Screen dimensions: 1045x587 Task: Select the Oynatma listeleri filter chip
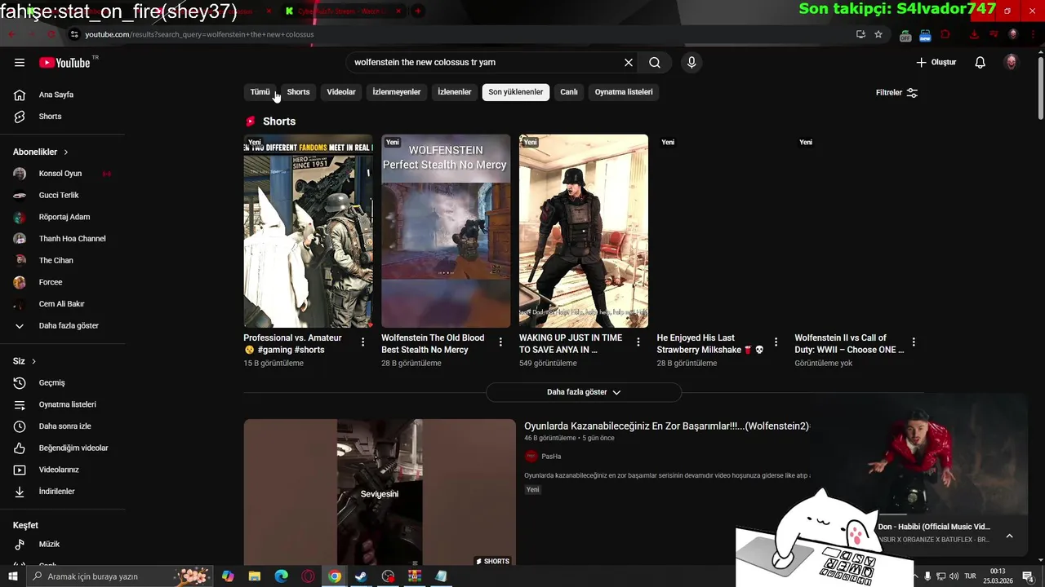coord(624,92)
